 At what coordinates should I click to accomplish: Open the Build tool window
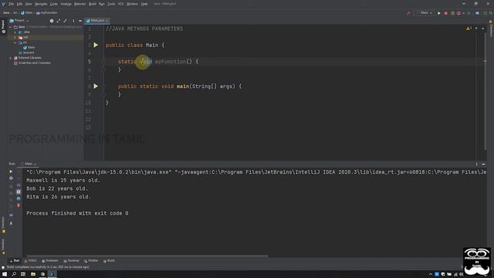(x=110, y=261)
